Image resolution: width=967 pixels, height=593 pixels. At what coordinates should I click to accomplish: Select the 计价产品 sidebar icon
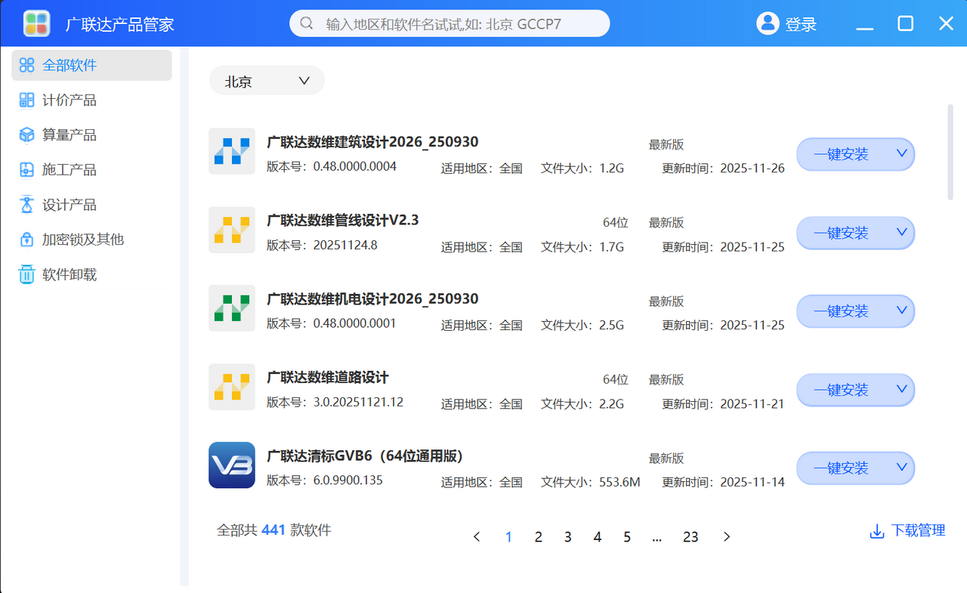(27, 100)
